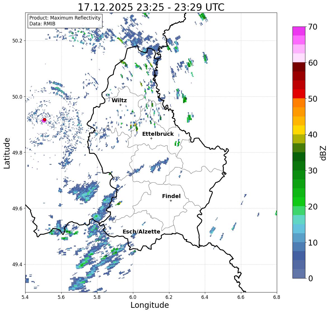330x312 pixels.
Task: Click the 40 tick on the colorbar
Action: pos(313,135)
